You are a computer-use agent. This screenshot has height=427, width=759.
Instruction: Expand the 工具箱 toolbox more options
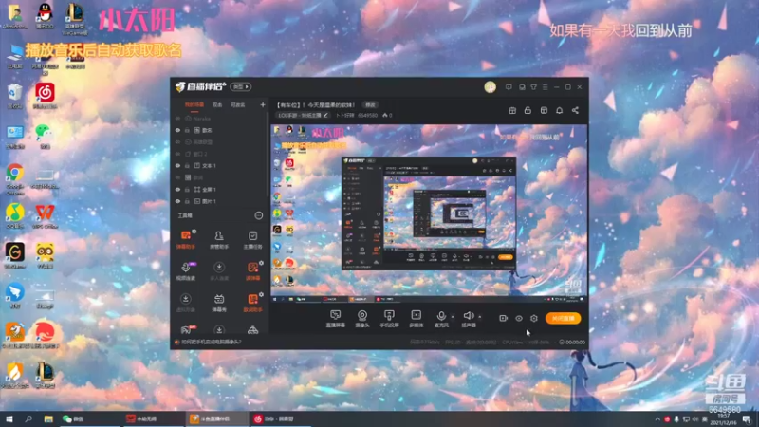(259, 215)
